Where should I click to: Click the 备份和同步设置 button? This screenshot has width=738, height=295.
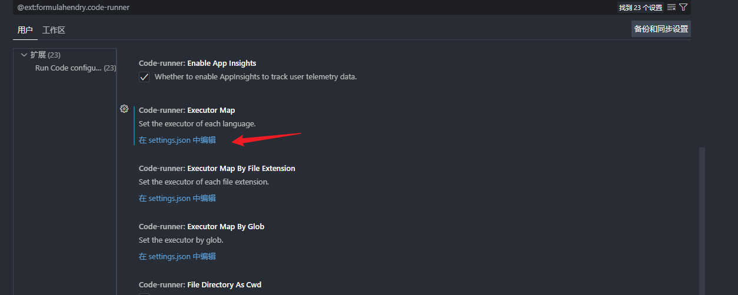pyautogui.click(x=661, y=29)
